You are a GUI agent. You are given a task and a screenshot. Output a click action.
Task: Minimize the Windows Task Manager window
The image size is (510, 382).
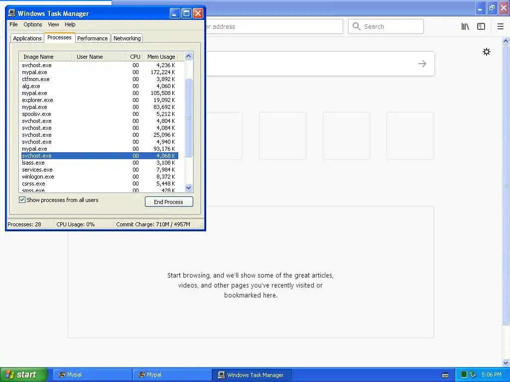175,13
